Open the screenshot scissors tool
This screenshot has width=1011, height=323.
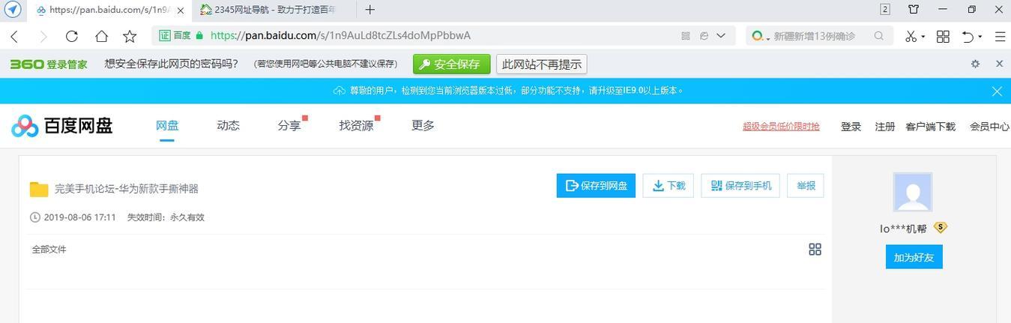[911, 36]
